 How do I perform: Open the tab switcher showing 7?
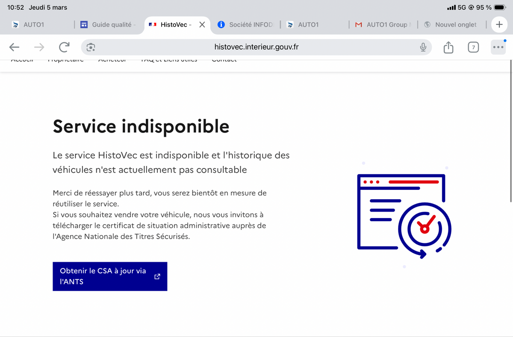click(473, 47)
